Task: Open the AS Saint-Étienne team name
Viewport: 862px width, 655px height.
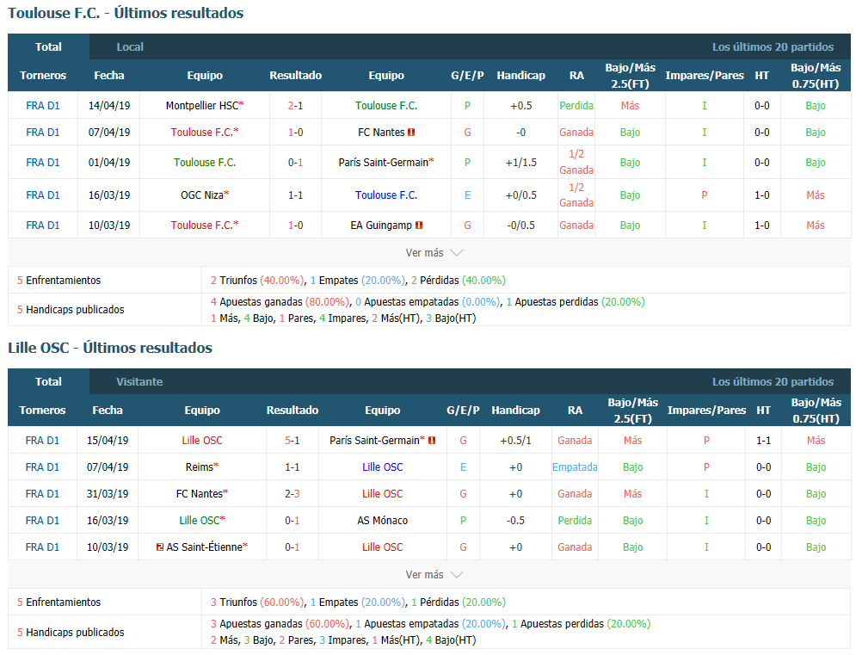Action: 205,547
